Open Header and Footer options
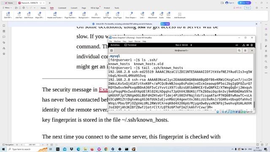Image resolution: width=270 pixels, height=152 pixels. coord(54,15)
